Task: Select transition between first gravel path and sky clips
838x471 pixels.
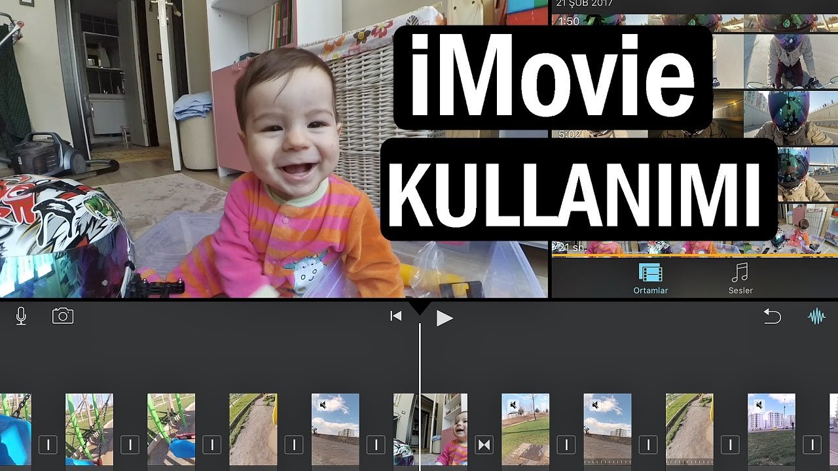Action: (294, 445)
